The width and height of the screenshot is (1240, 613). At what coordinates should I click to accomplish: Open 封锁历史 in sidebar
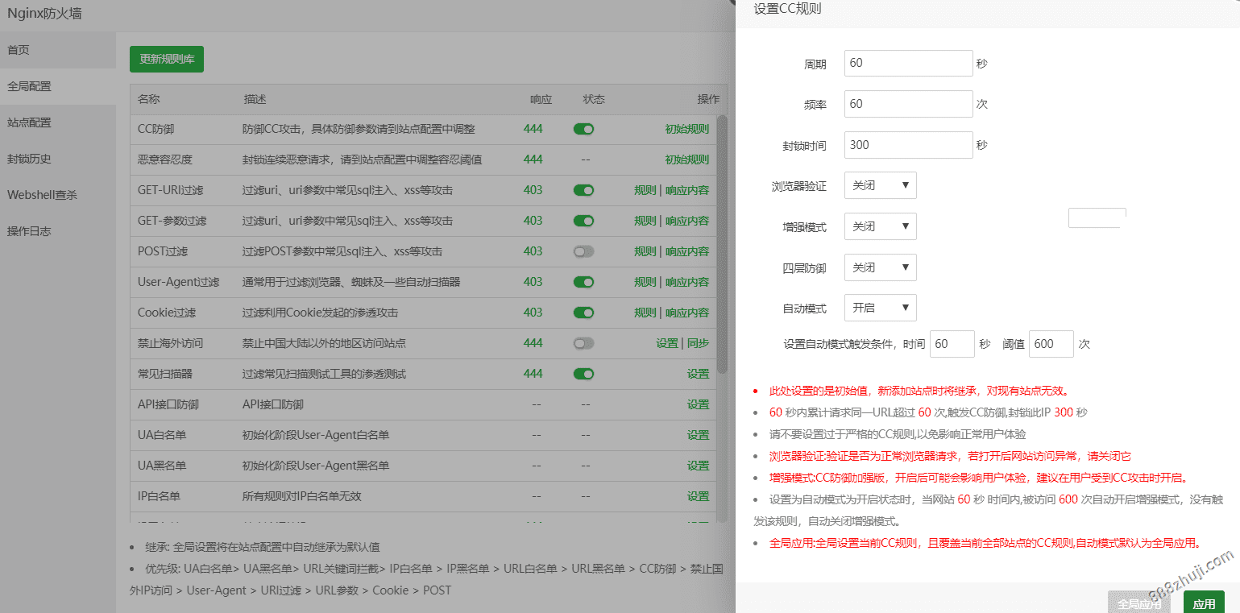pos(58,159)
